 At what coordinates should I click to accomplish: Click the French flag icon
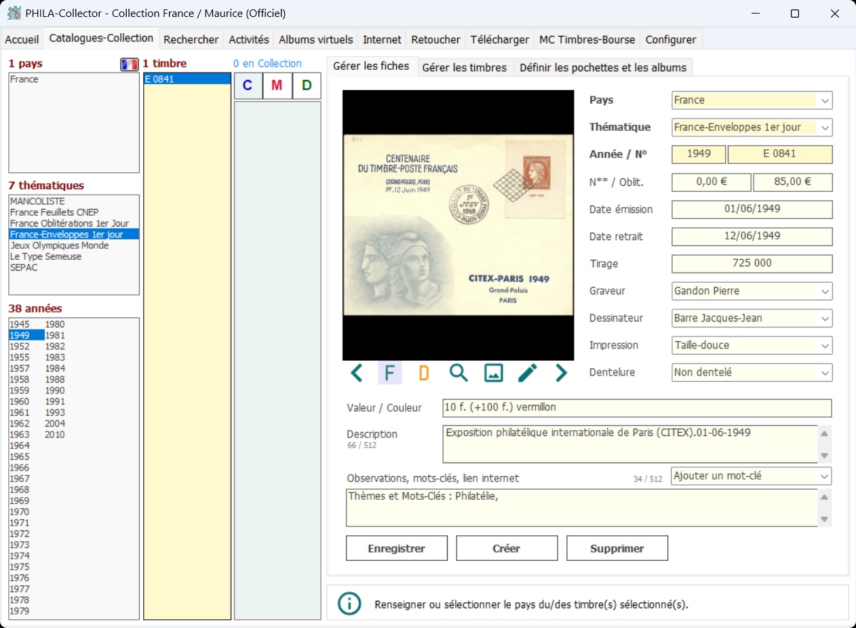[129, 64]
